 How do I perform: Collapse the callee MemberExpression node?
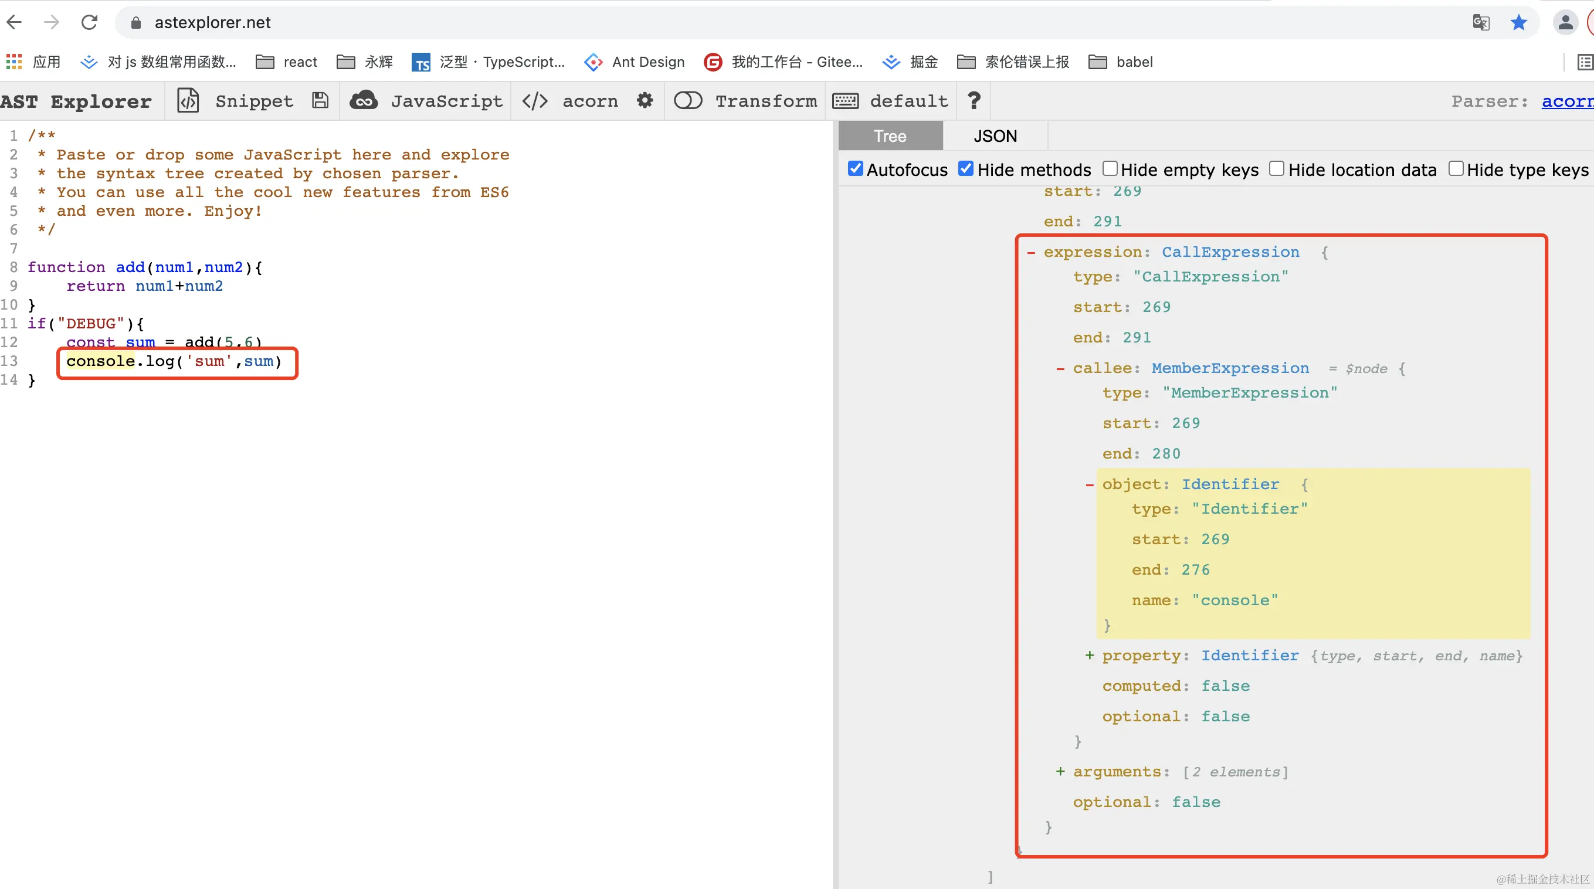point(1060,369)
